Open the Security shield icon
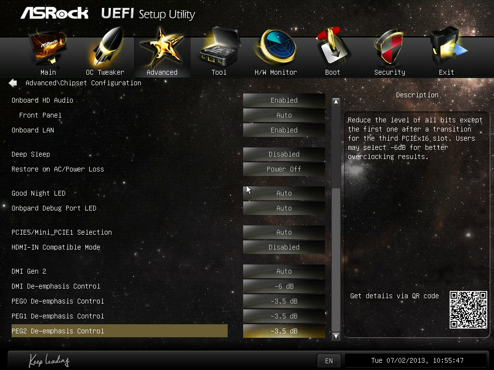This screenshot has height=370, width=494. pyautogui.click(x=389, y=47)
